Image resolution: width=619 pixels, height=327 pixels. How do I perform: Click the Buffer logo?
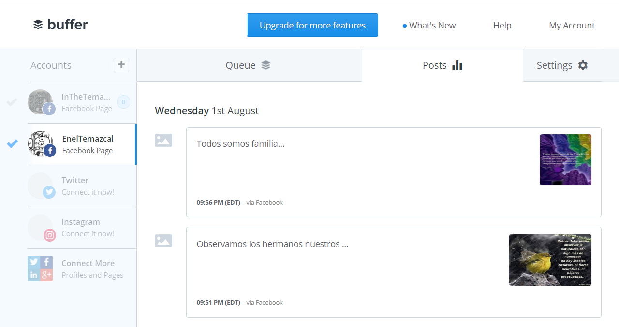pyautogui.click(x=60, y=25)
